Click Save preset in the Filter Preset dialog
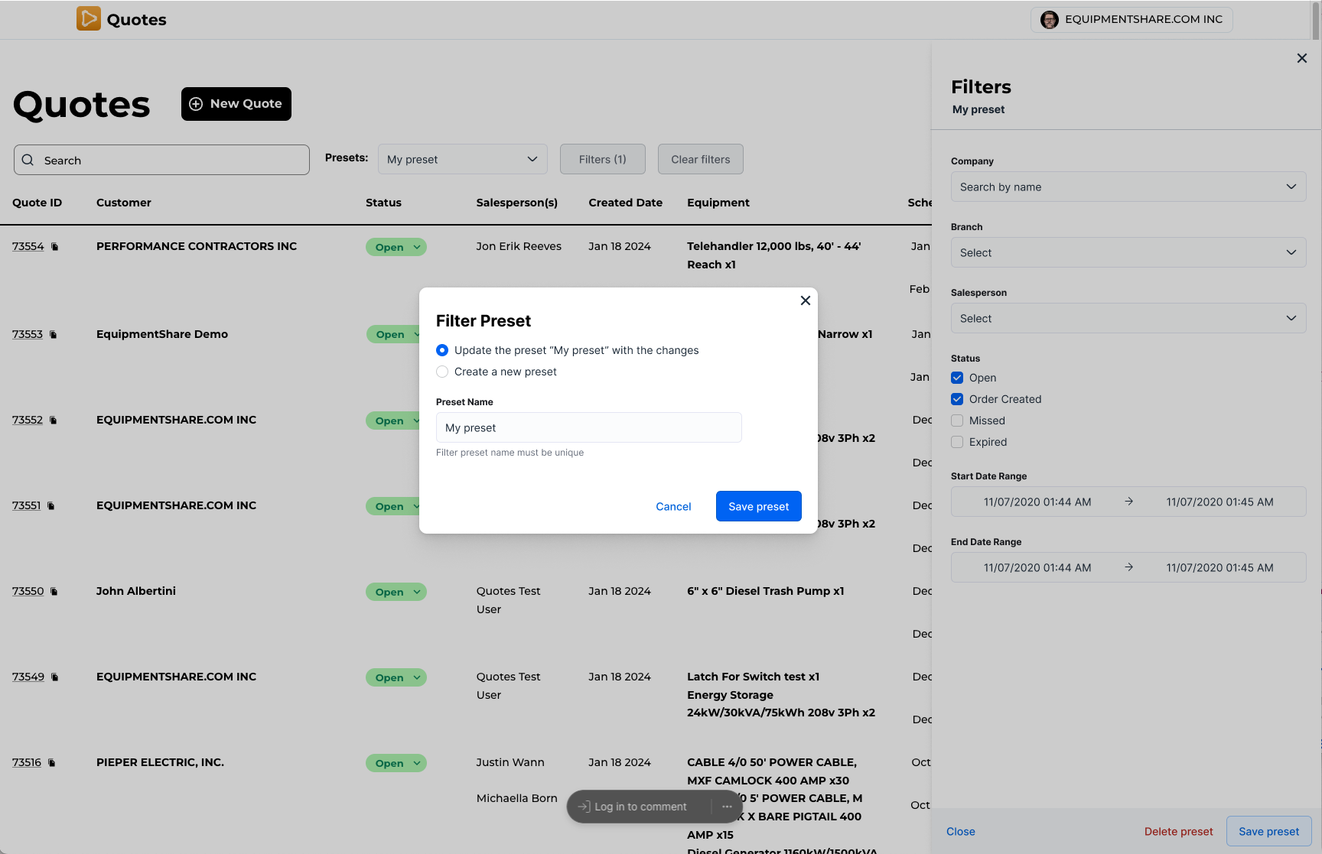This screenshot has width=1322, height=854. pyautogui.click(x=759, y=506)
